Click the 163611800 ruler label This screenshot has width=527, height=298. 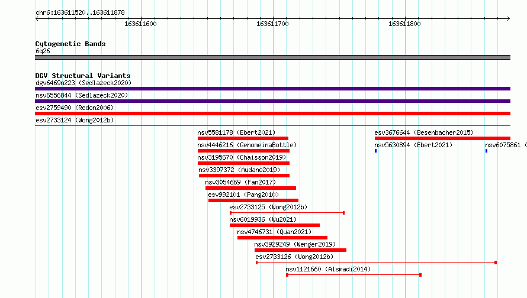(x=404, y=24)
